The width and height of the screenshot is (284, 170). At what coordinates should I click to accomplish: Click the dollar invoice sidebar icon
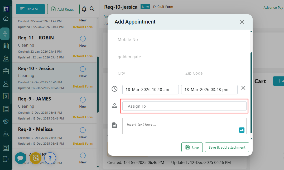(x=6, y=96)
